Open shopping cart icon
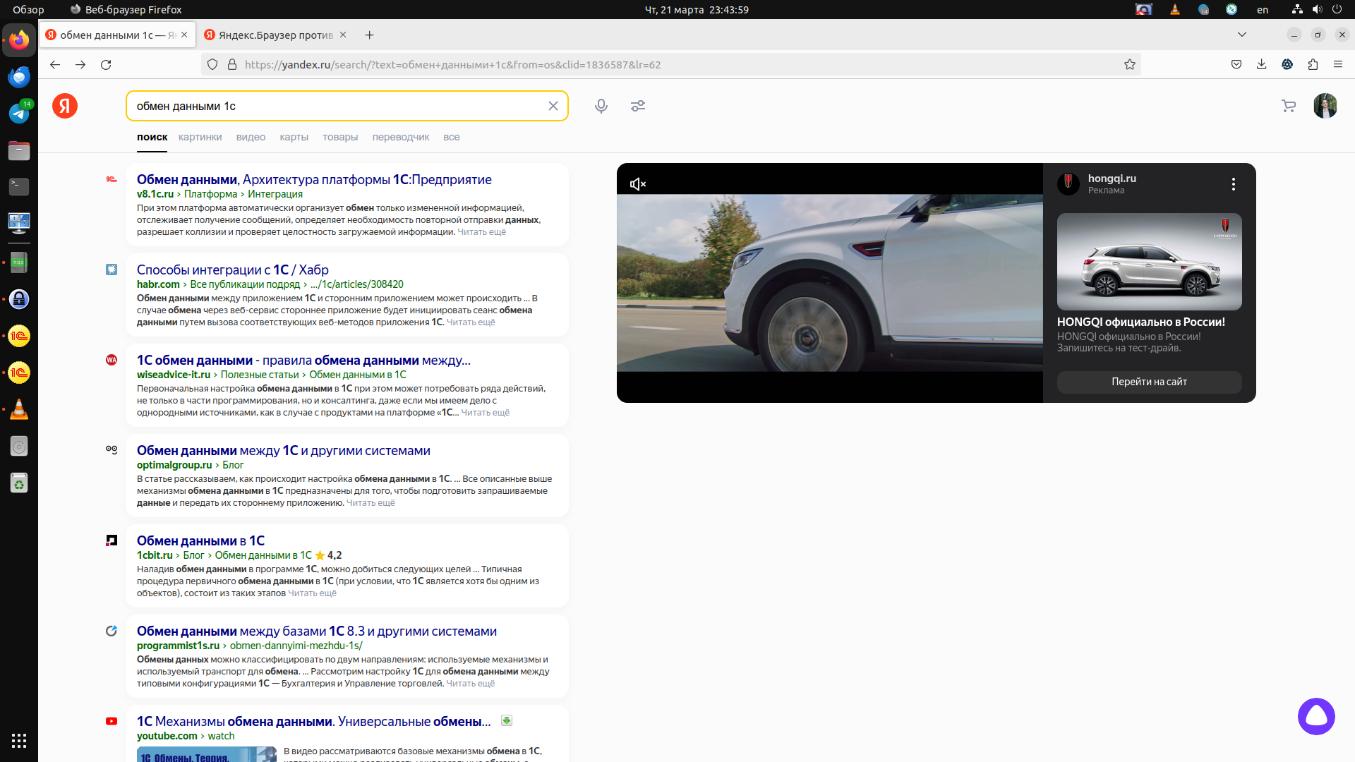The image size is (1355, 762). click(1289, 106)
